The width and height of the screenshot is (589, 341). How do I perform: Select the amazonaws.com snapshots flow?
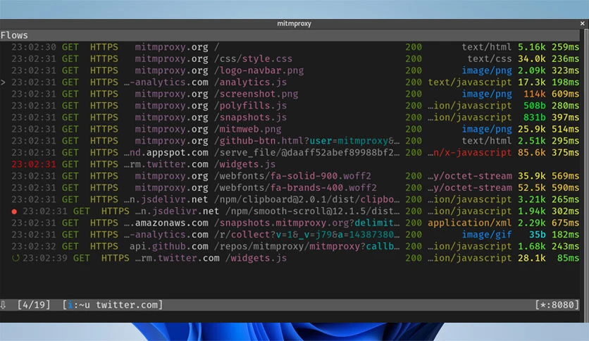click(x=290, y=223)
